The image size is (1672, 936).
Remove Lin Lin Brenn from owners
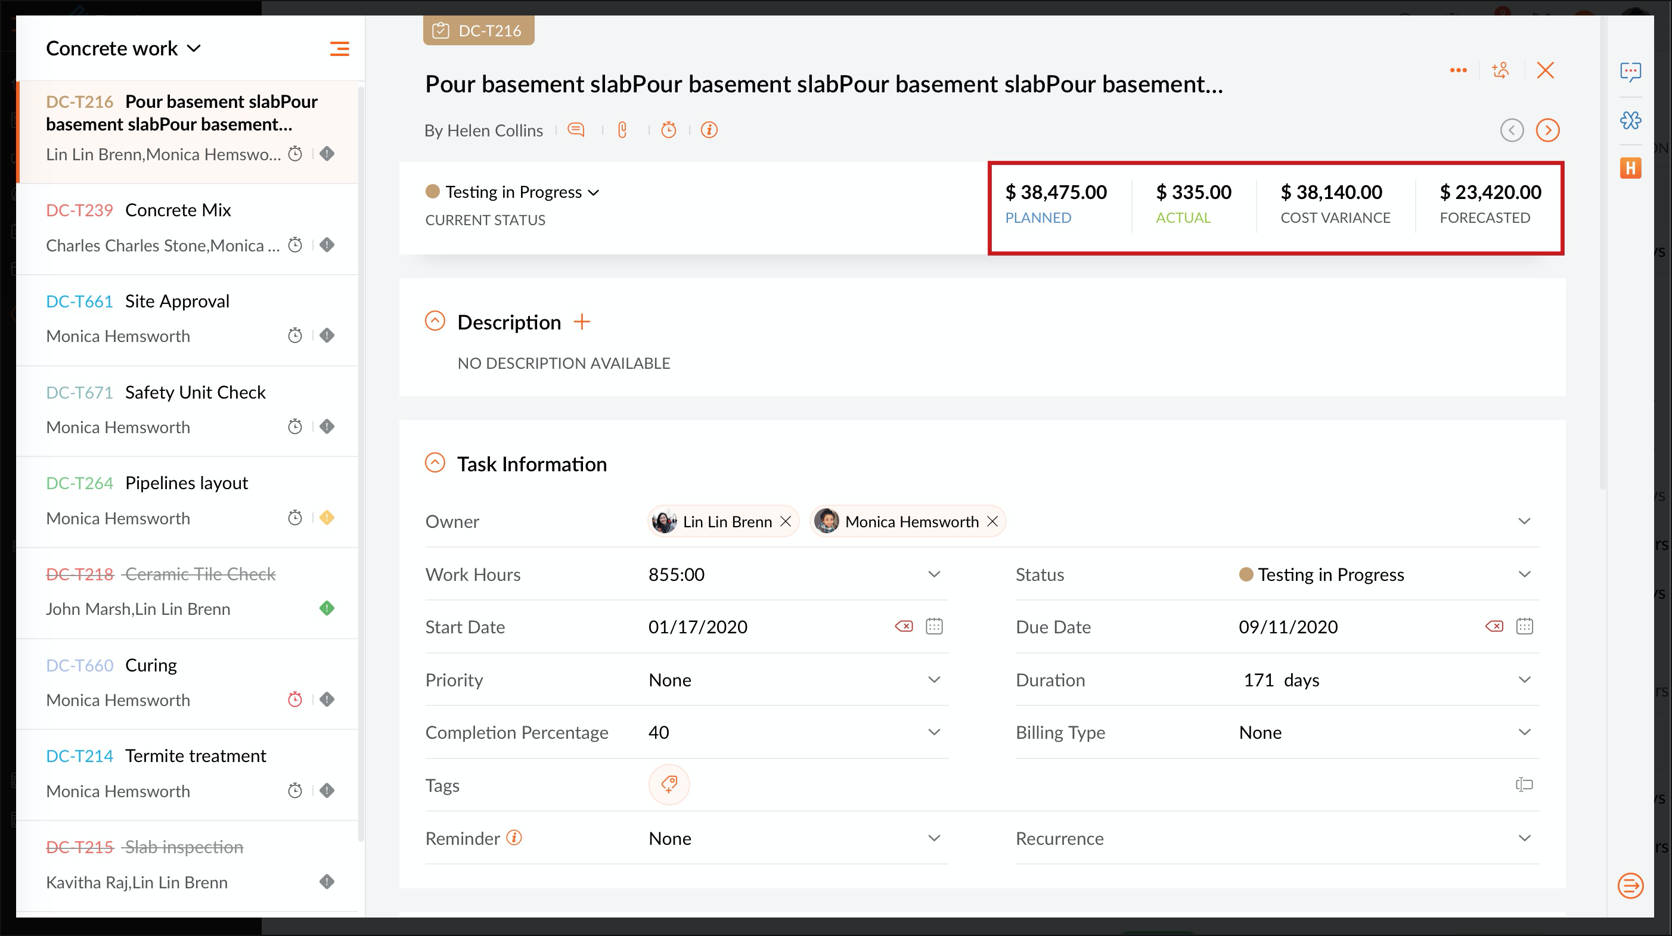tap(786, 521)
